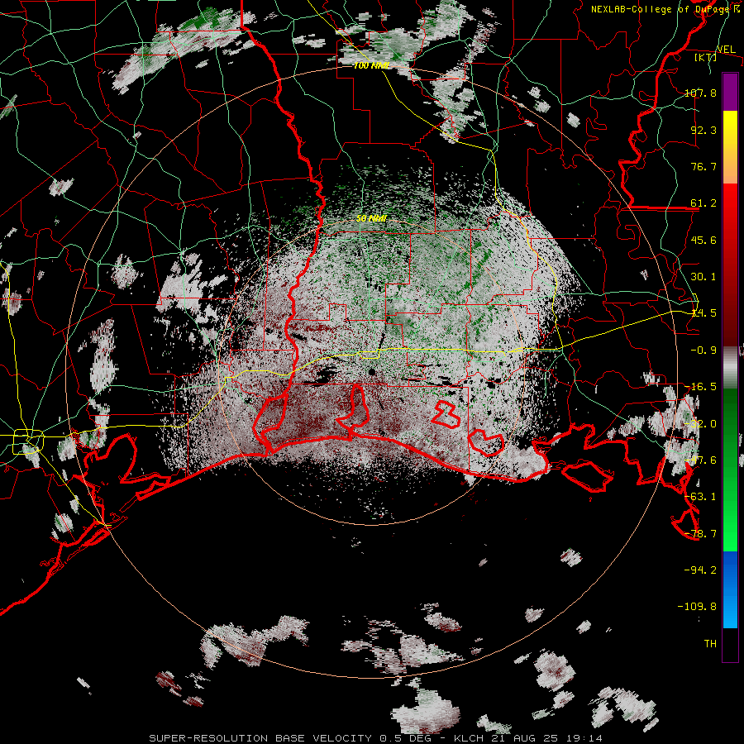Click the TH threshold label

click(x=710, y=644)
